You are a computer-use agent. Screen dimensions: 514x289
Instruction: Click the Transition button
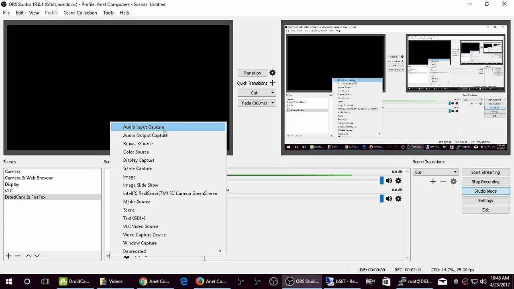pos(252,73)
